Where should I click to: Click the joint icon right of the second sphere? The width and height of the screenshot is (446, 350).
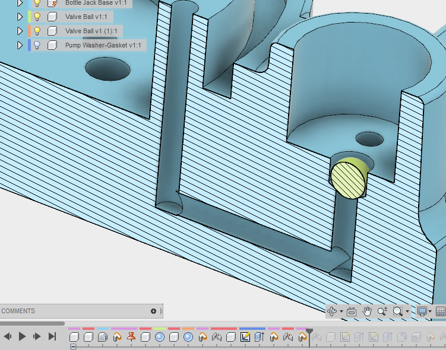pos(203,337)
